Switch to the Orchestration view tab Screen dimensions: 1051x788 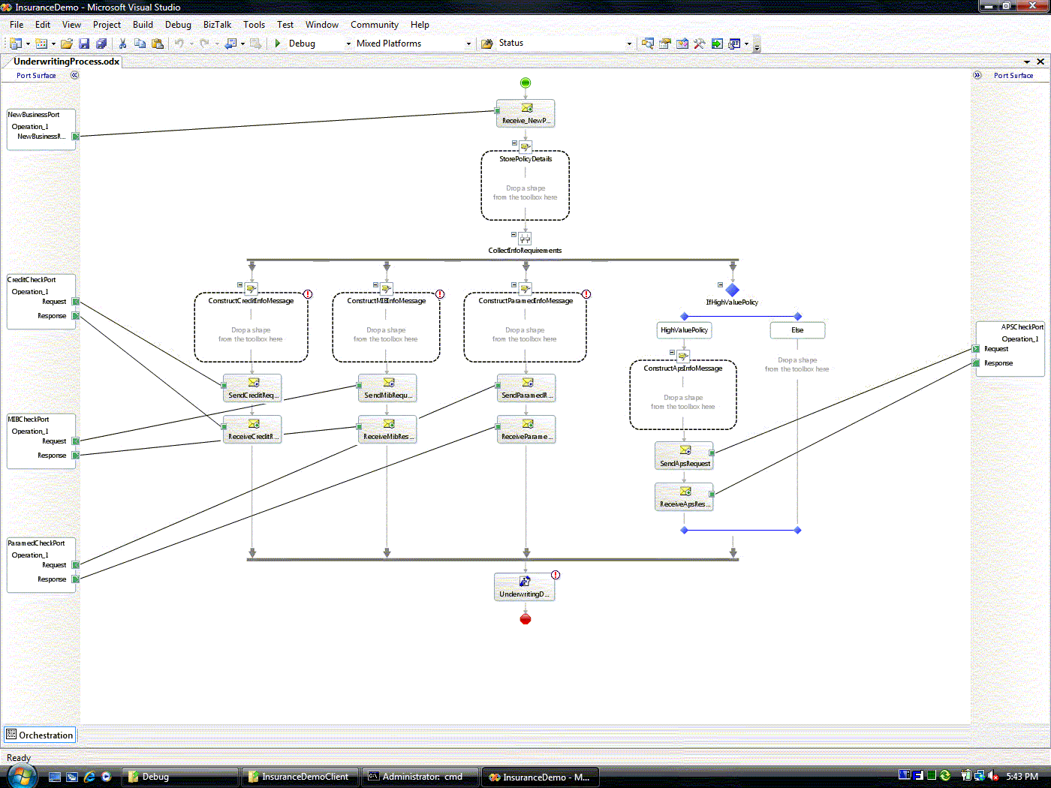40,735
